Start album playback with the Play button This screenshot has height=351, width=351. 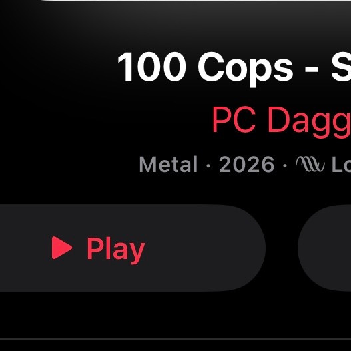(x=132, y=248)
